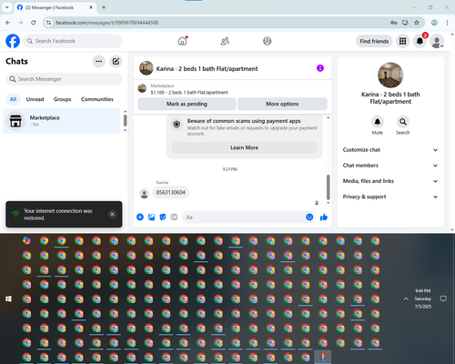The width and height of the screenshot is (455, 364).
Task: Choose a sticker in the composer
Action: pos(163,217)
